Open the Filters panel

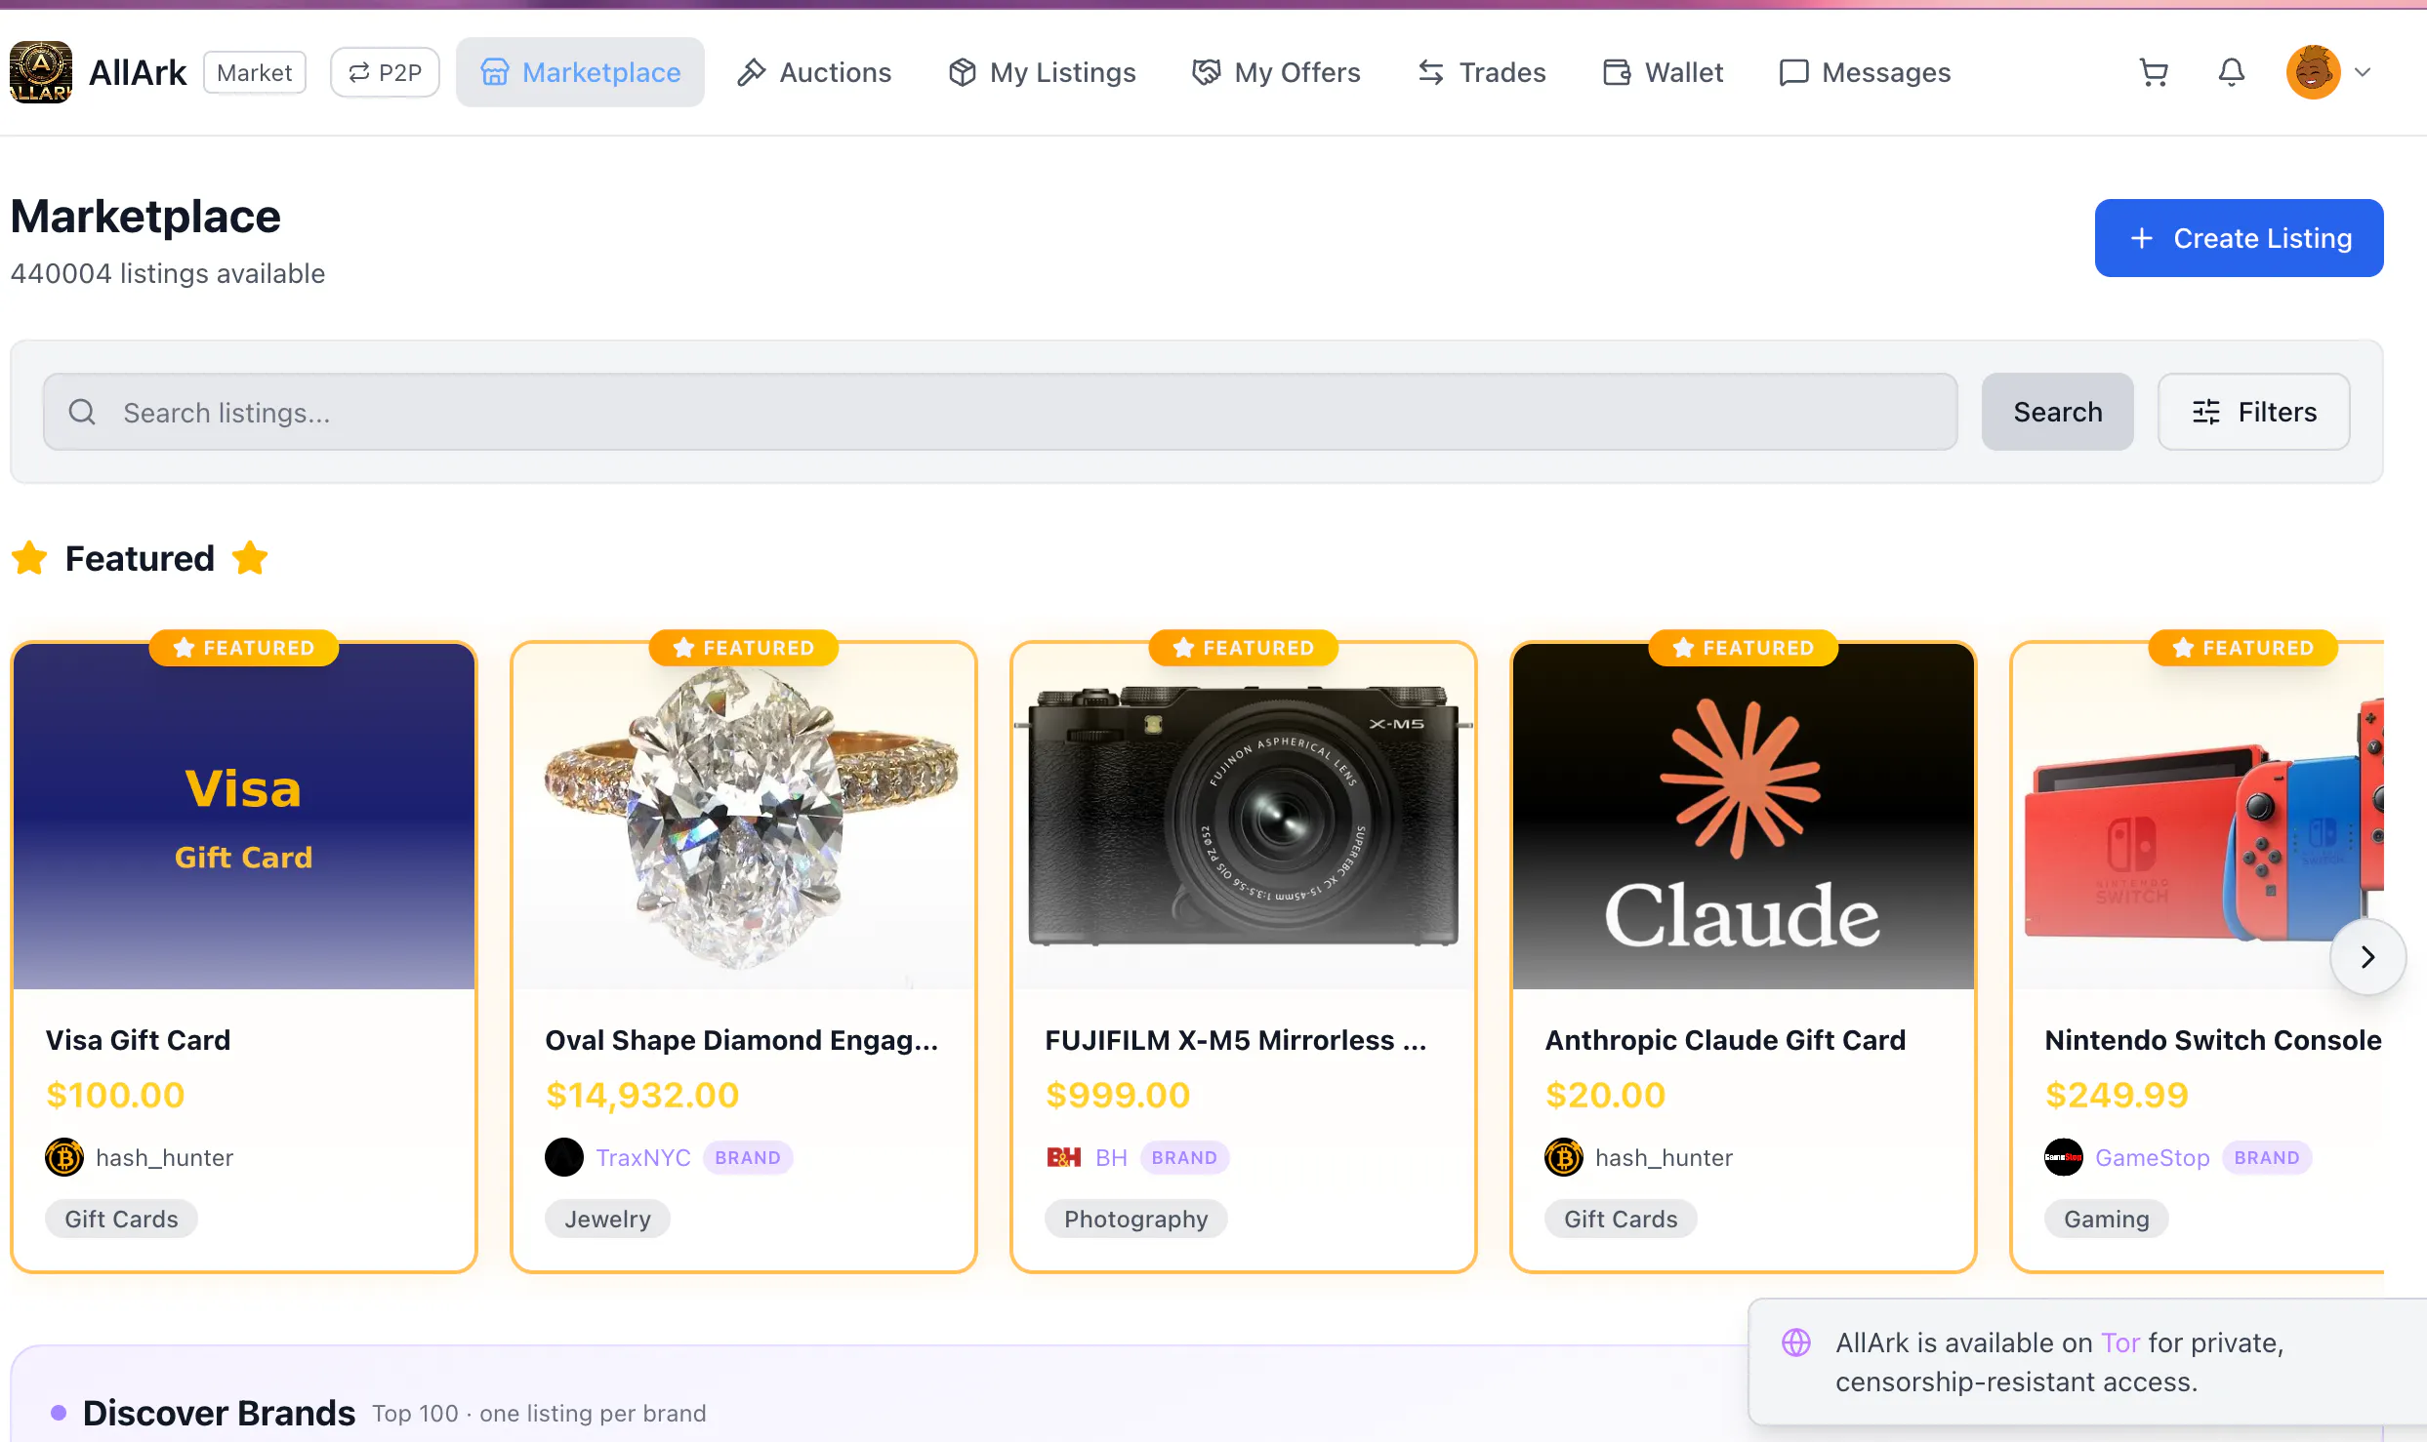(2253, 412)
